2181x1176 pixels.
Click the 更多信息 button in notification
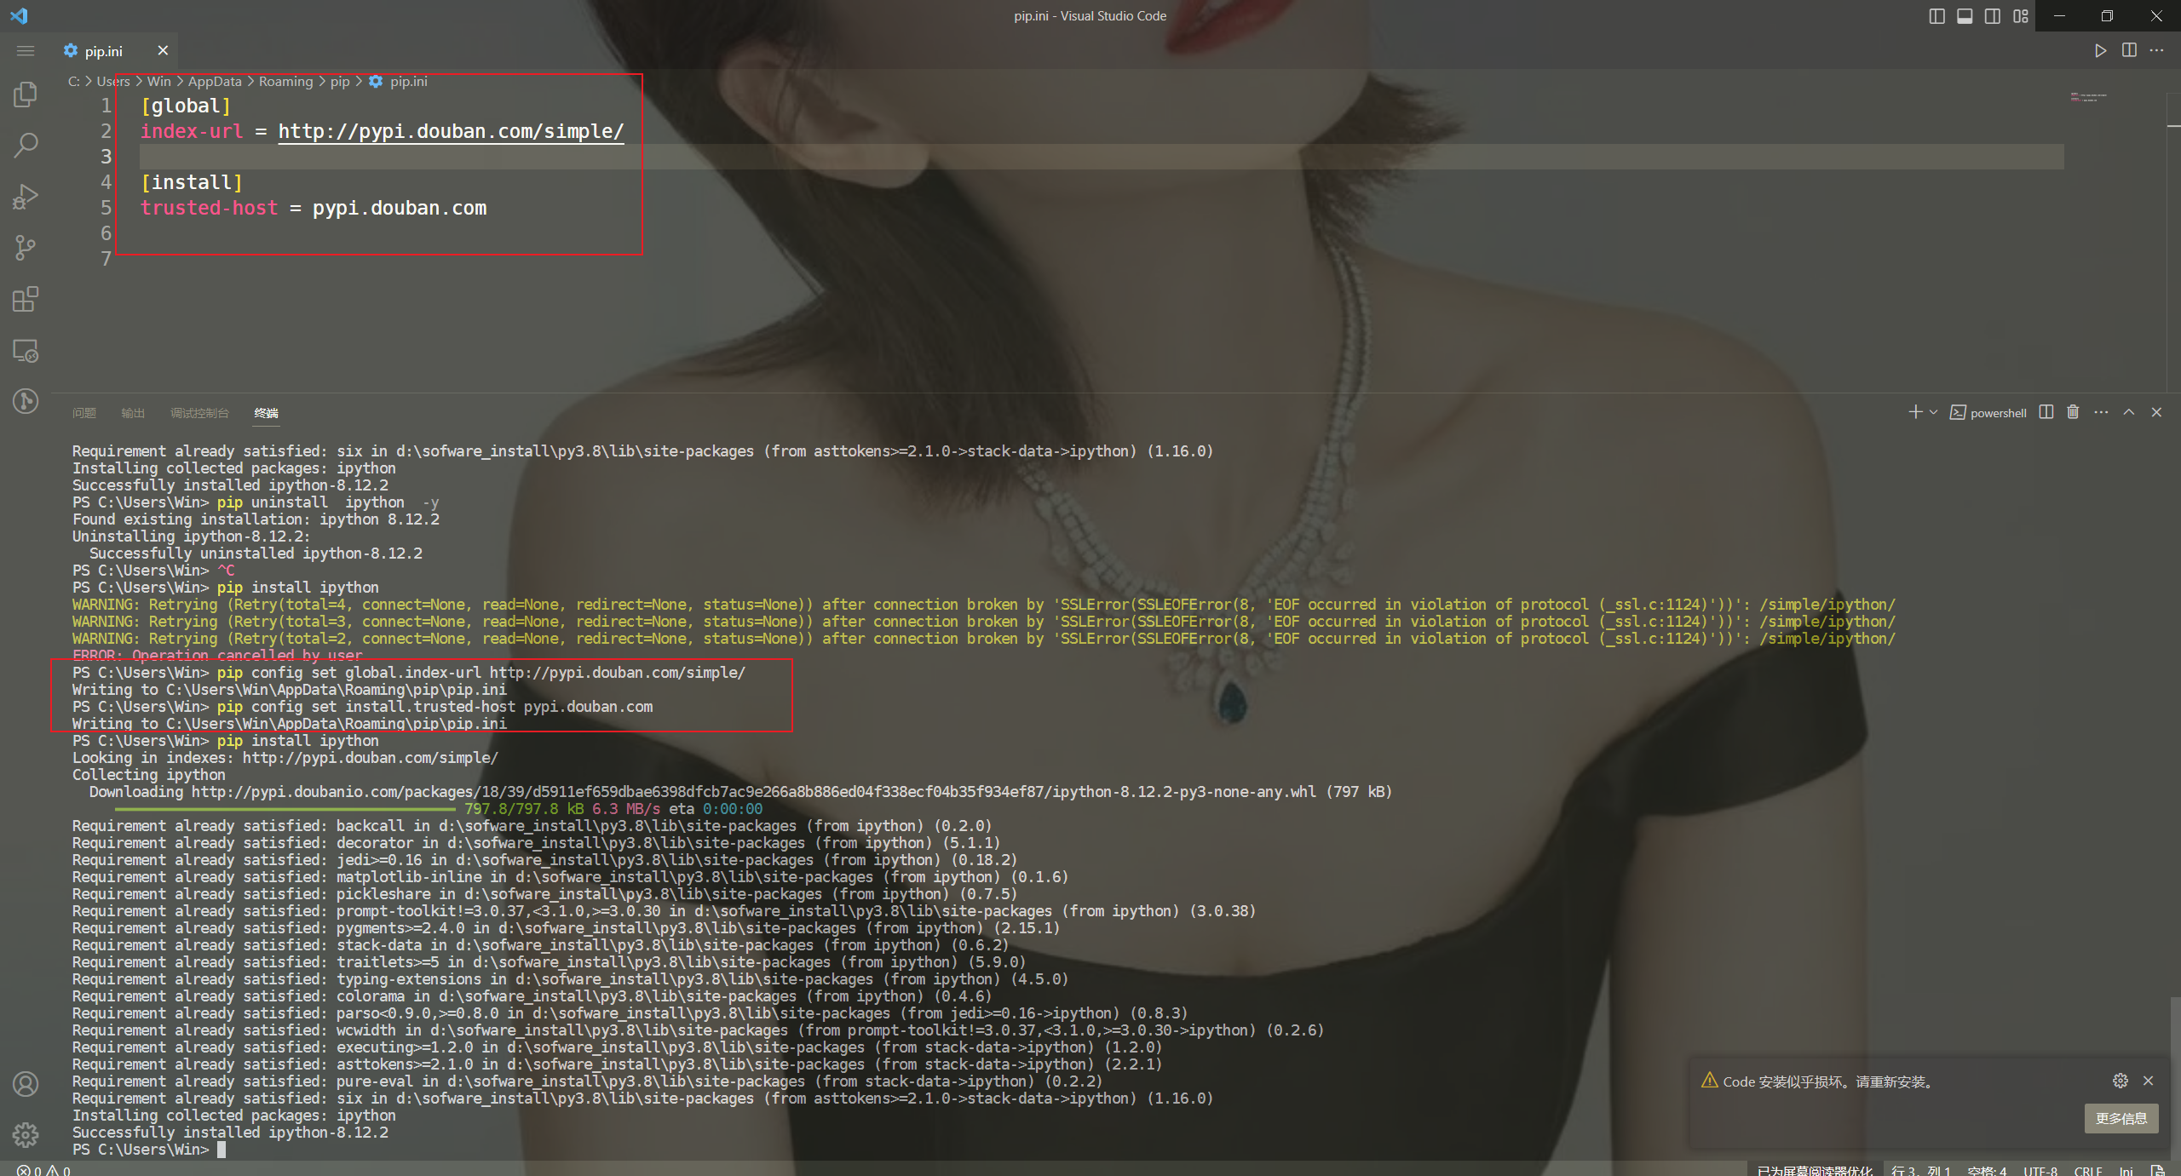(2121, 1118)
